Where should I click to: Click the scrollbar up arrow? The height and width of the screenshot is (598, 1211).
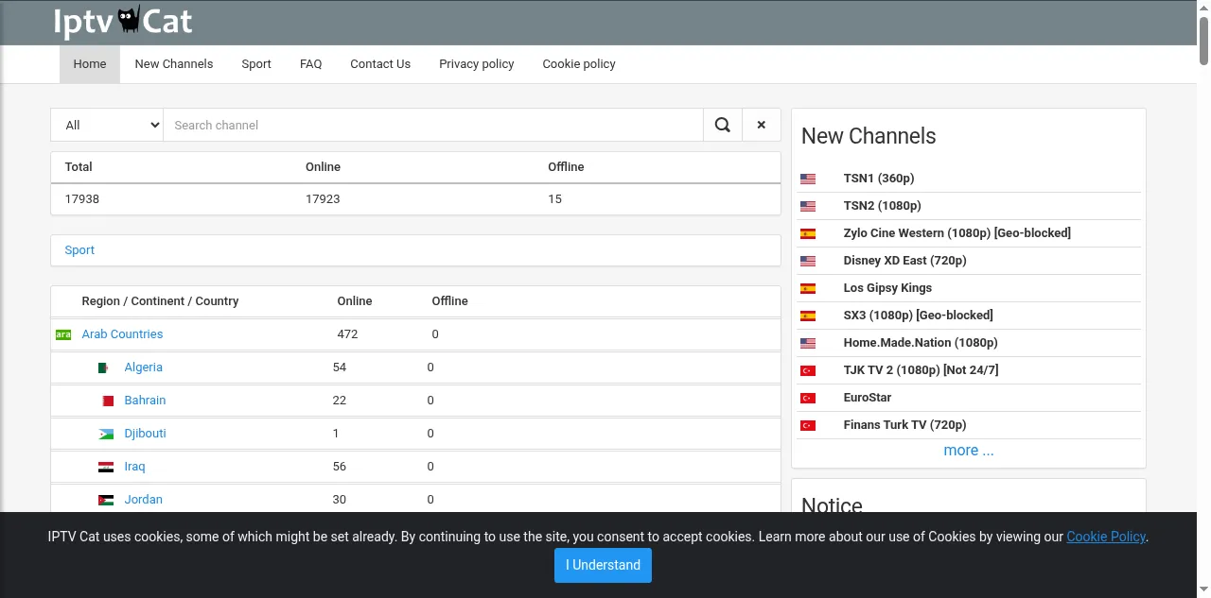(1203, 7)
